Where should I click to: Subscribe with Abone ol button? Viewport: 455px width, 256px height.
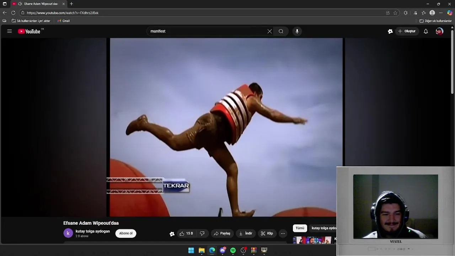pos(126,234)
